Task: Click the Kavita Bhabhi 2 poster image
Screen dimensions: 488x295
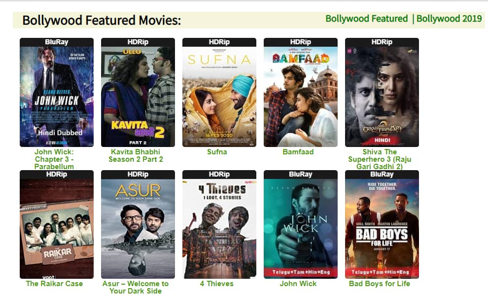Action: click(x=138, y=92)
